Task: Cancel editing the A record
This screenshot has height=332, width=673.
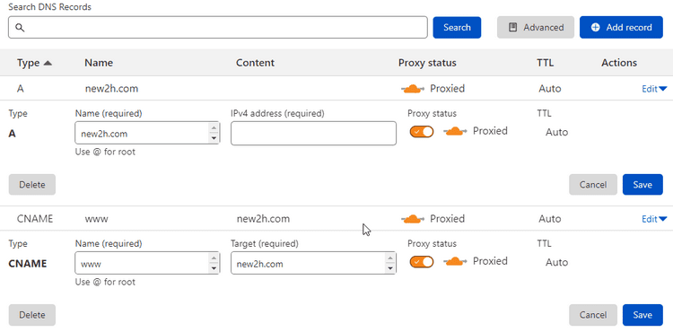Action: [x=593, y=185]
